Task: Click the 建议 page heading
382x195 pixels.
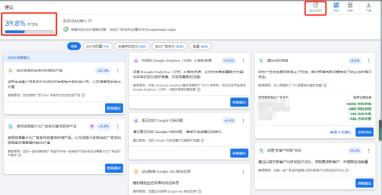Action: click(x=9, y=7)
